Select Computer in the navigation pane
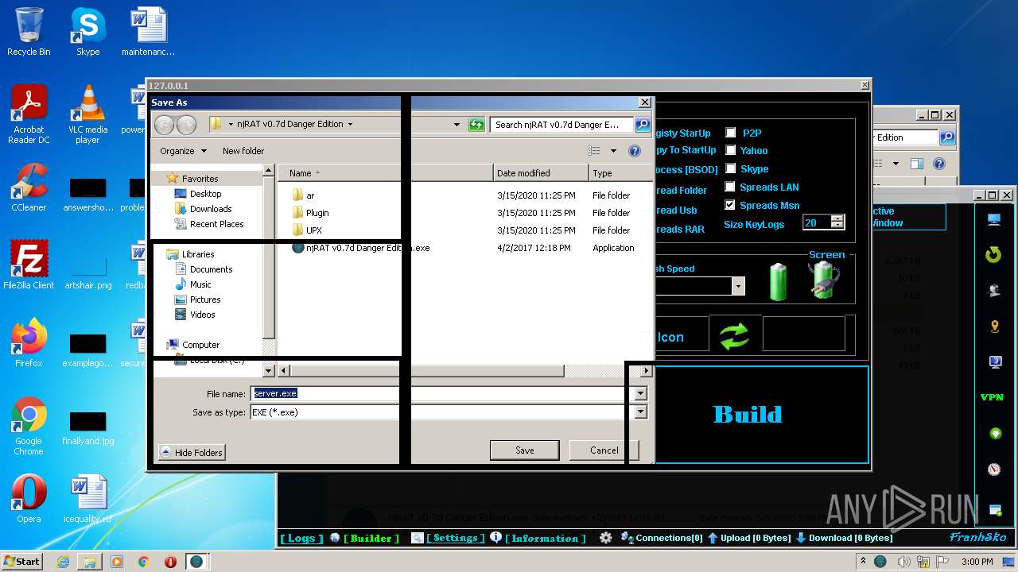The width and height of the screenshot is (1018, 572). point(200,345)
